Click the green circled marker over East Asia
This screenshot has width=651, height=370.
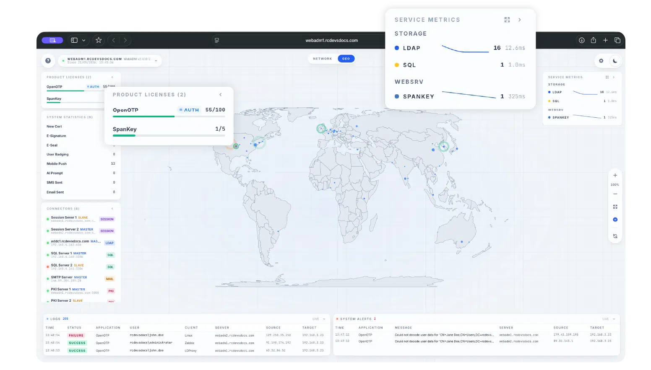444,147
